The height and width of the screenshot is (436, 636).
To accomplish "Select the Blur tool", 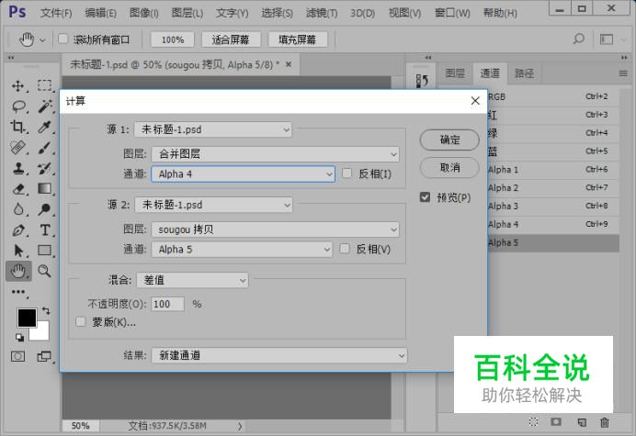I will (x=17, y=209).
